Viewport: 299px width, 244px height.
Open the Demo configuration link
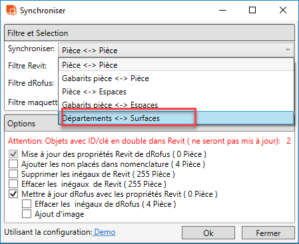click(105, 232)
